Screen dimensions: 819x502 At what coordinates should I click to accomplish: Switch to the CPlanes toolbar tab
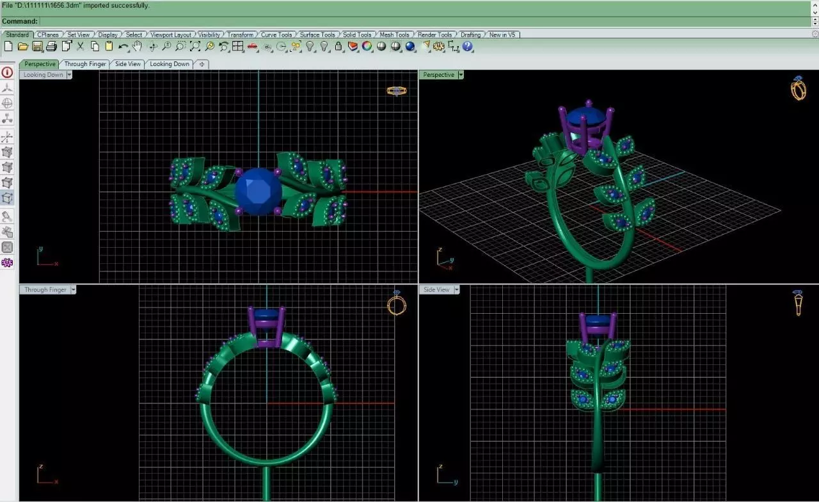click(x=48, y=35)
